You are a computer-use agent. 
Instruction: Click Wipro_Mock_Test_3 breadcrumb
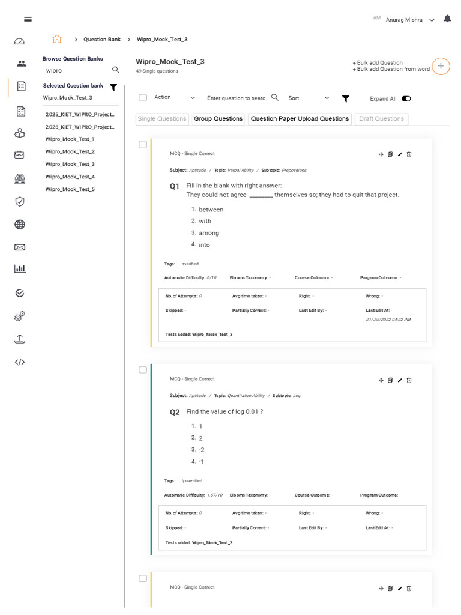click(x=162, y=39)
